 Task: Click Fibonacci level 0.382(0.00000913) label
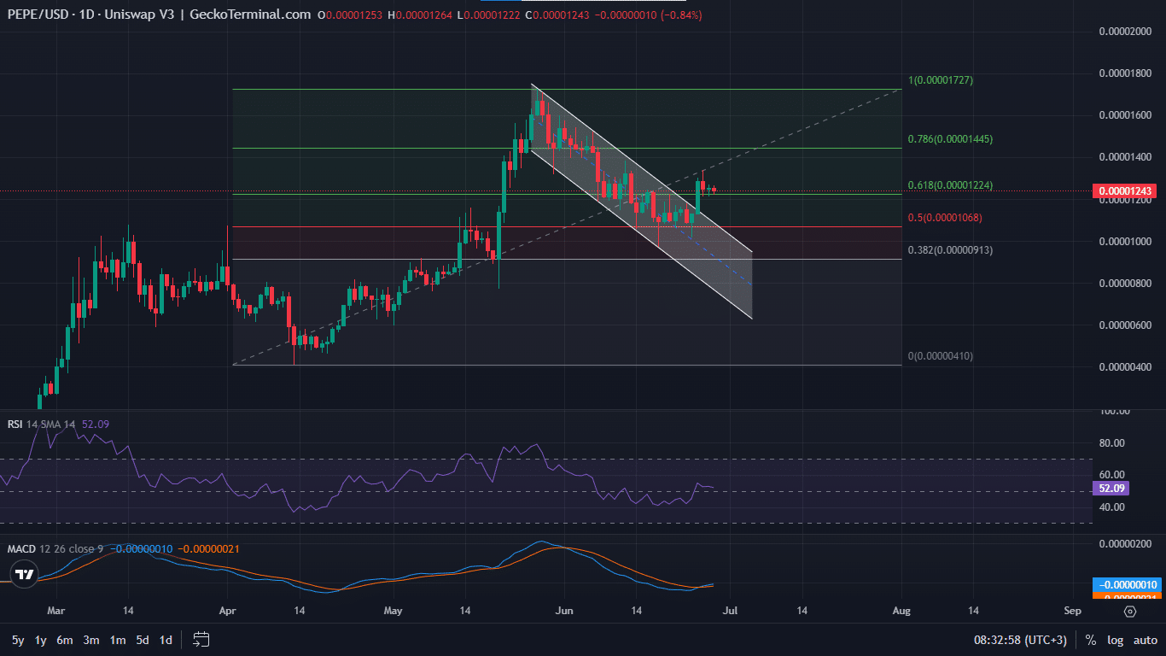[950, 250]
